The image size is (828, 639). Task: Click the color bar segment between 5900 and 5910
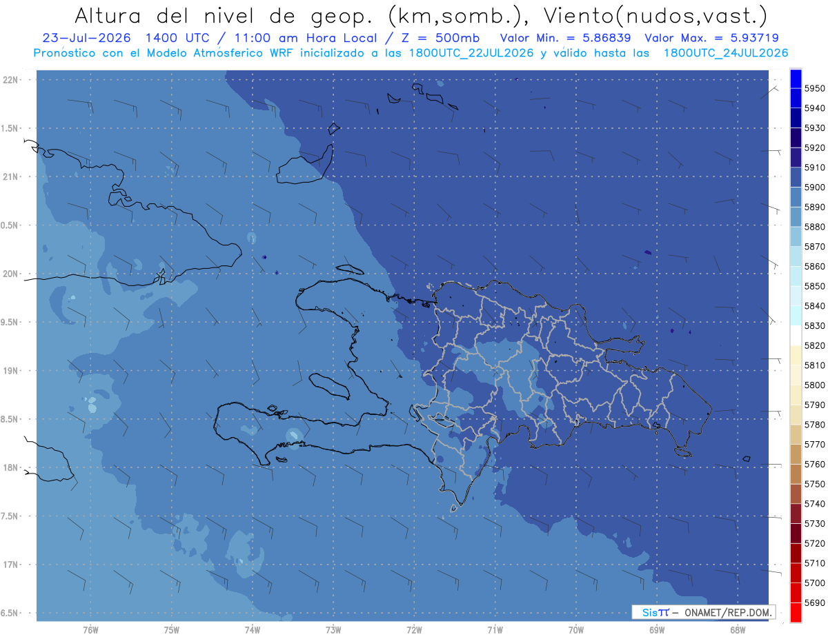(796, 177)
